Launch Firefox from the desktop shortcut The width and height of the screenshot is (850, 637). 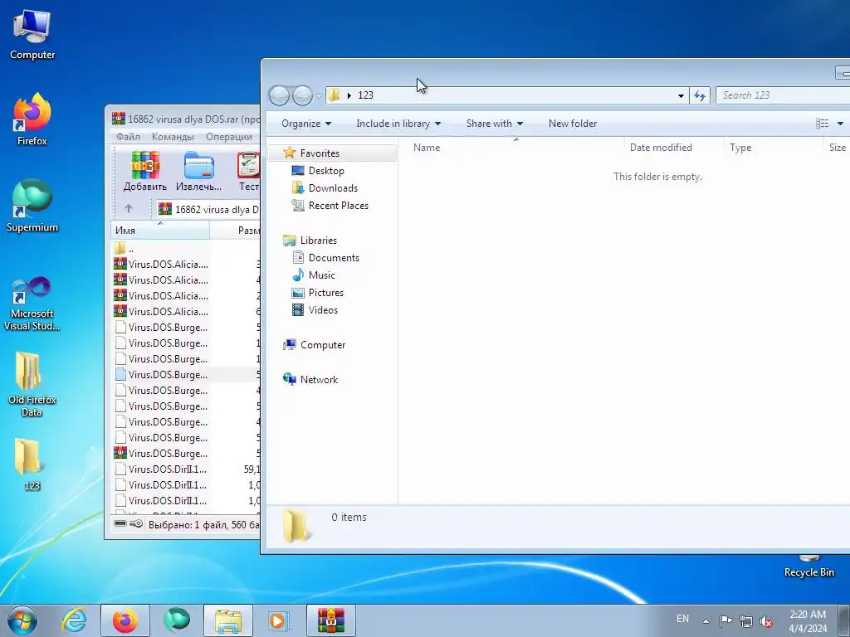click(x=32, y=119)
